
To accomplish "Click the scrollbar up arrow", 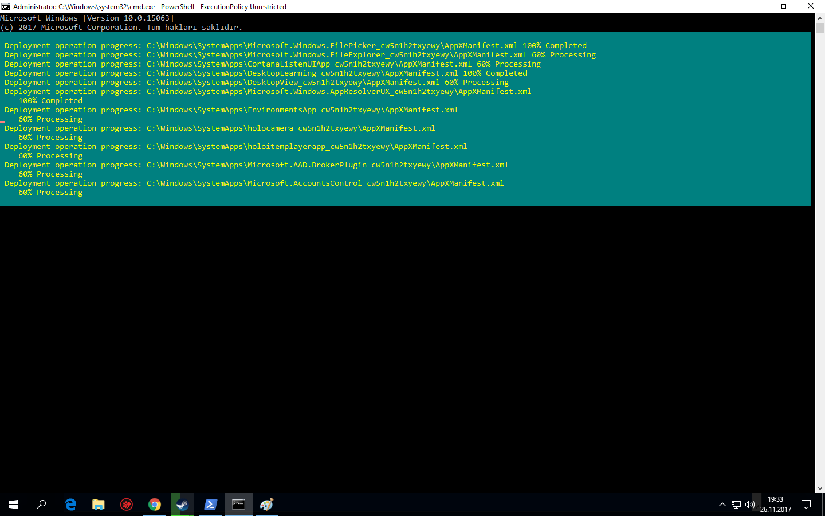I will click(x=820, y=18).
